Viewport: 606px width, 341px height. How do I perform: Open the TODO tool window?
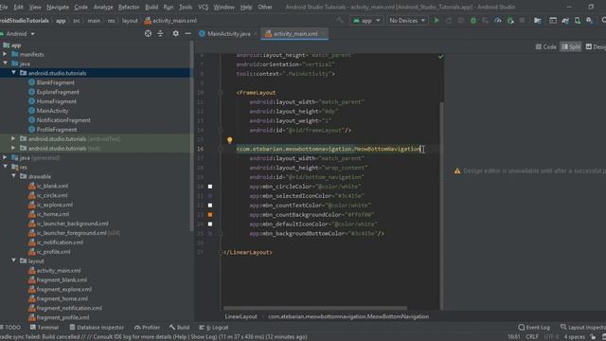10,328
